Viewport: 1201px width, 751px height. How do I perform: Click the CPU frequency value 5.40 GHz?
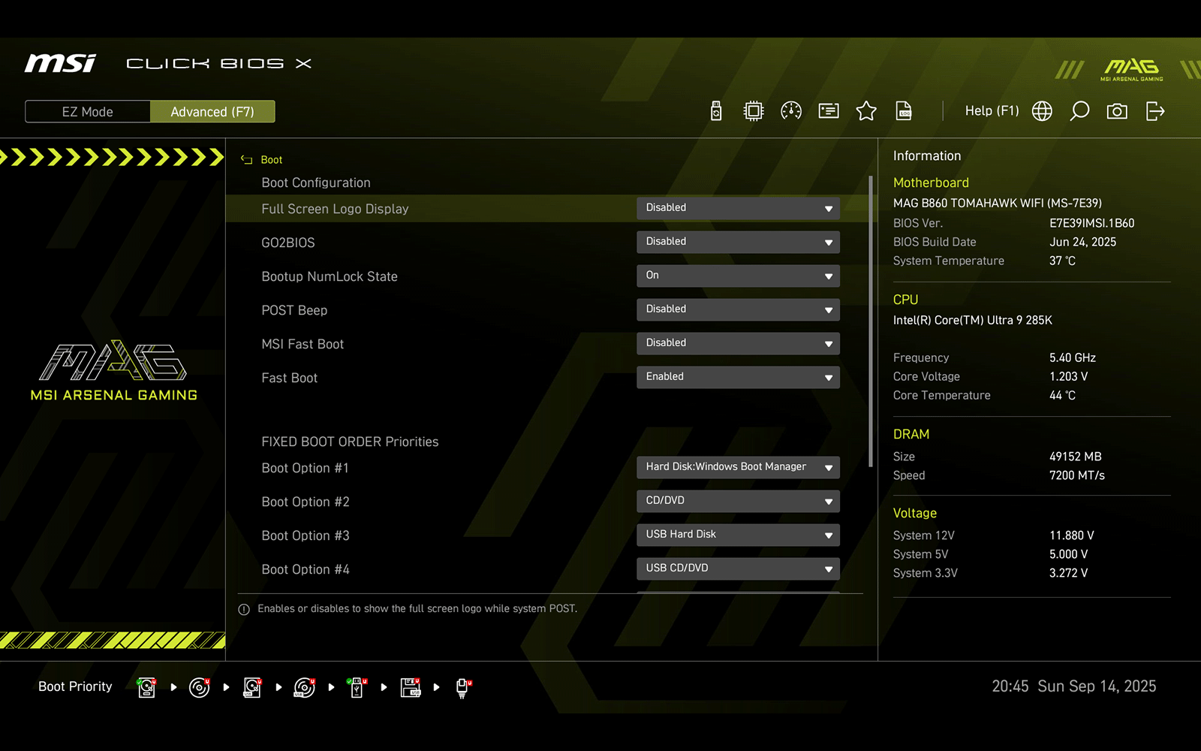point(1073,357)
